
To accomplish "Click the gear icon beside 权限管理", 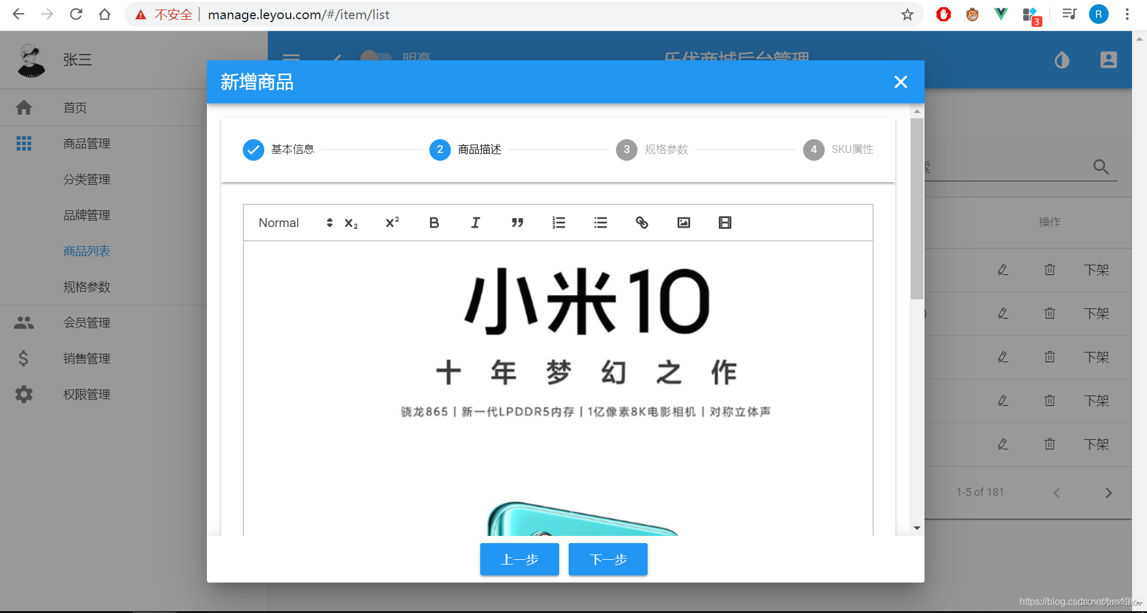I will pyautogui.click(x=24, y=394).
